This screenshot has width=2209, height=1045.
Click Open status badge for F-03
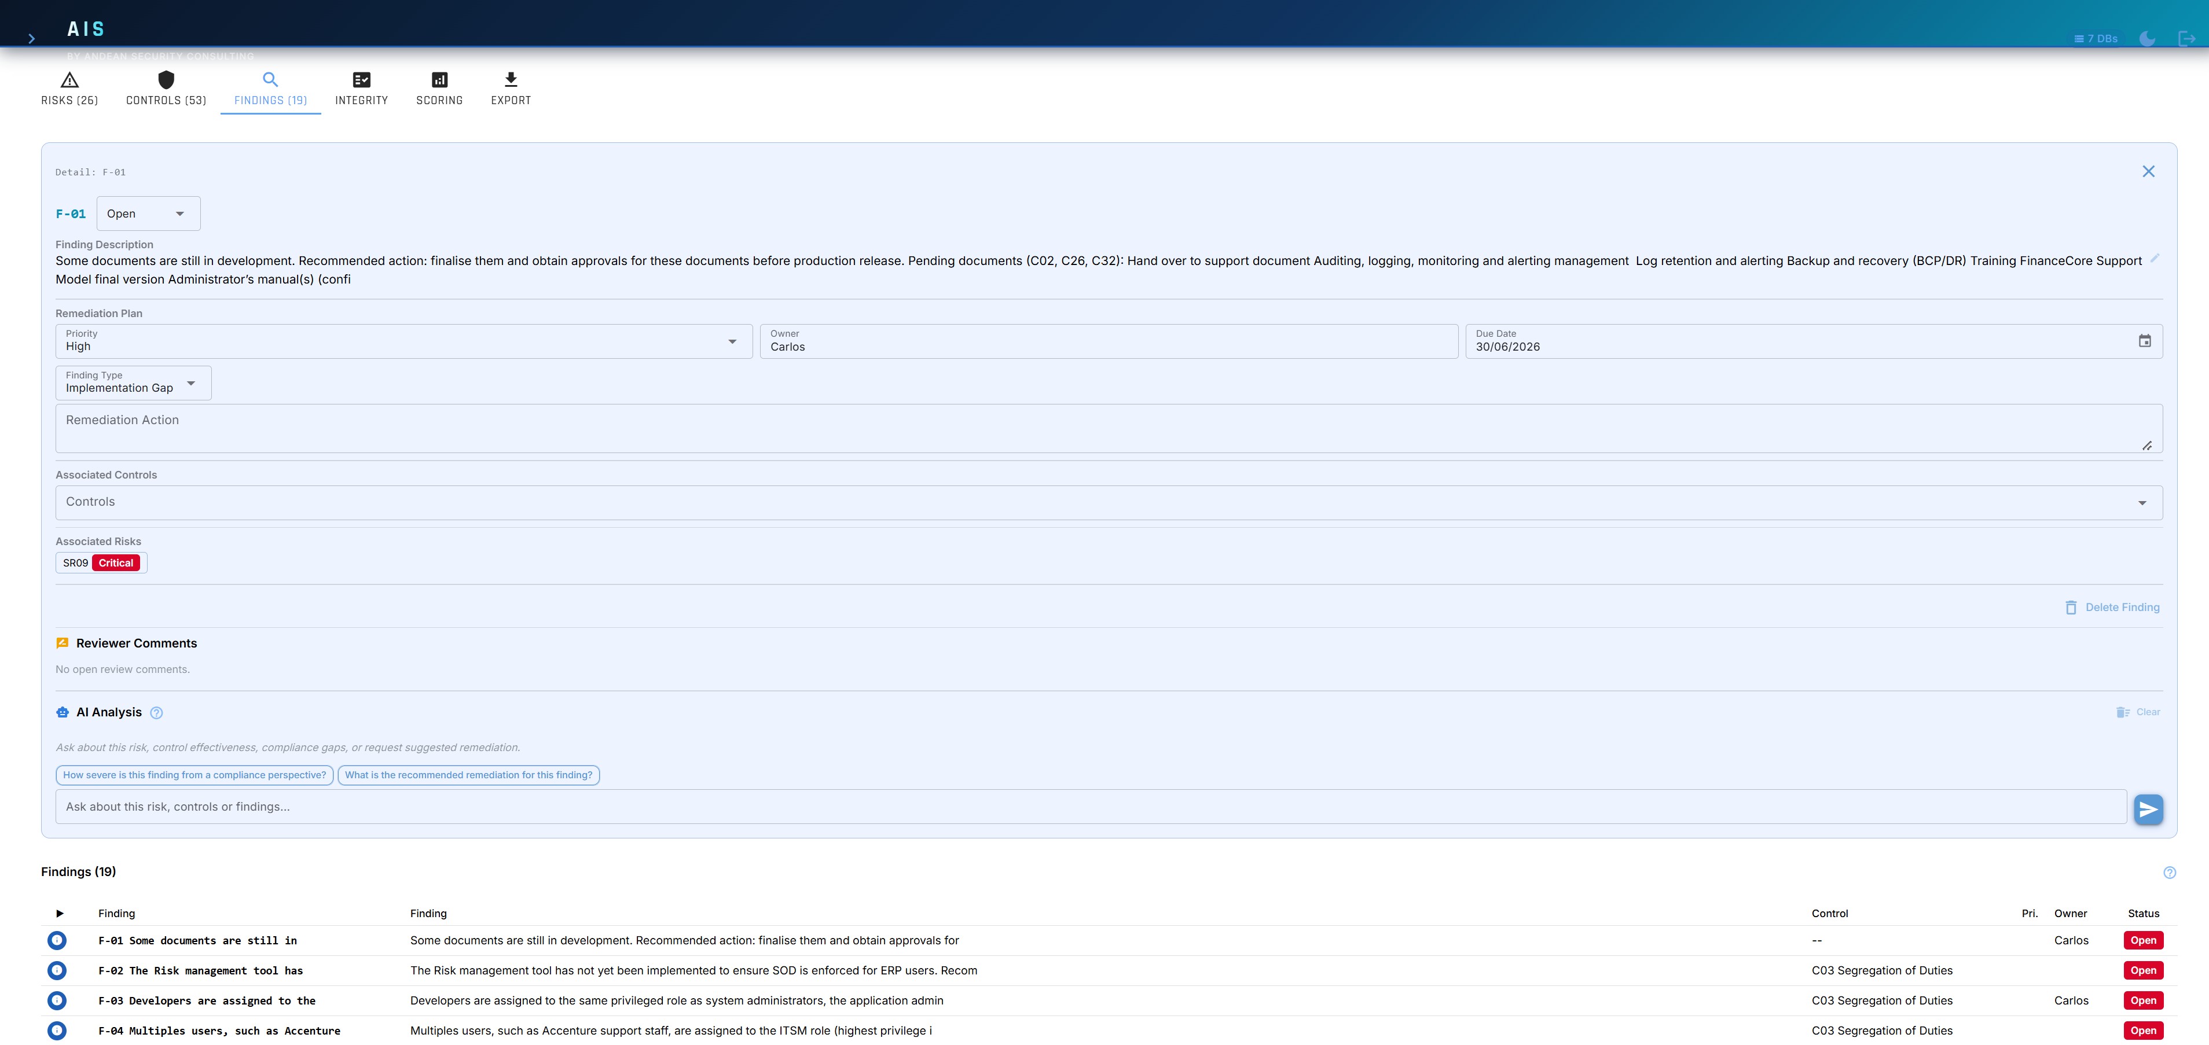[x=2143, y=1000]
